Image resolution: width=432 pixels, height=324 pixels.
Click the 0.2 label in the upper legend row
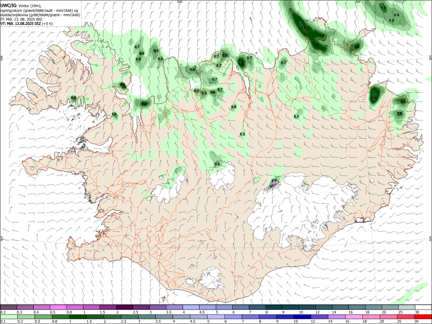3,312
